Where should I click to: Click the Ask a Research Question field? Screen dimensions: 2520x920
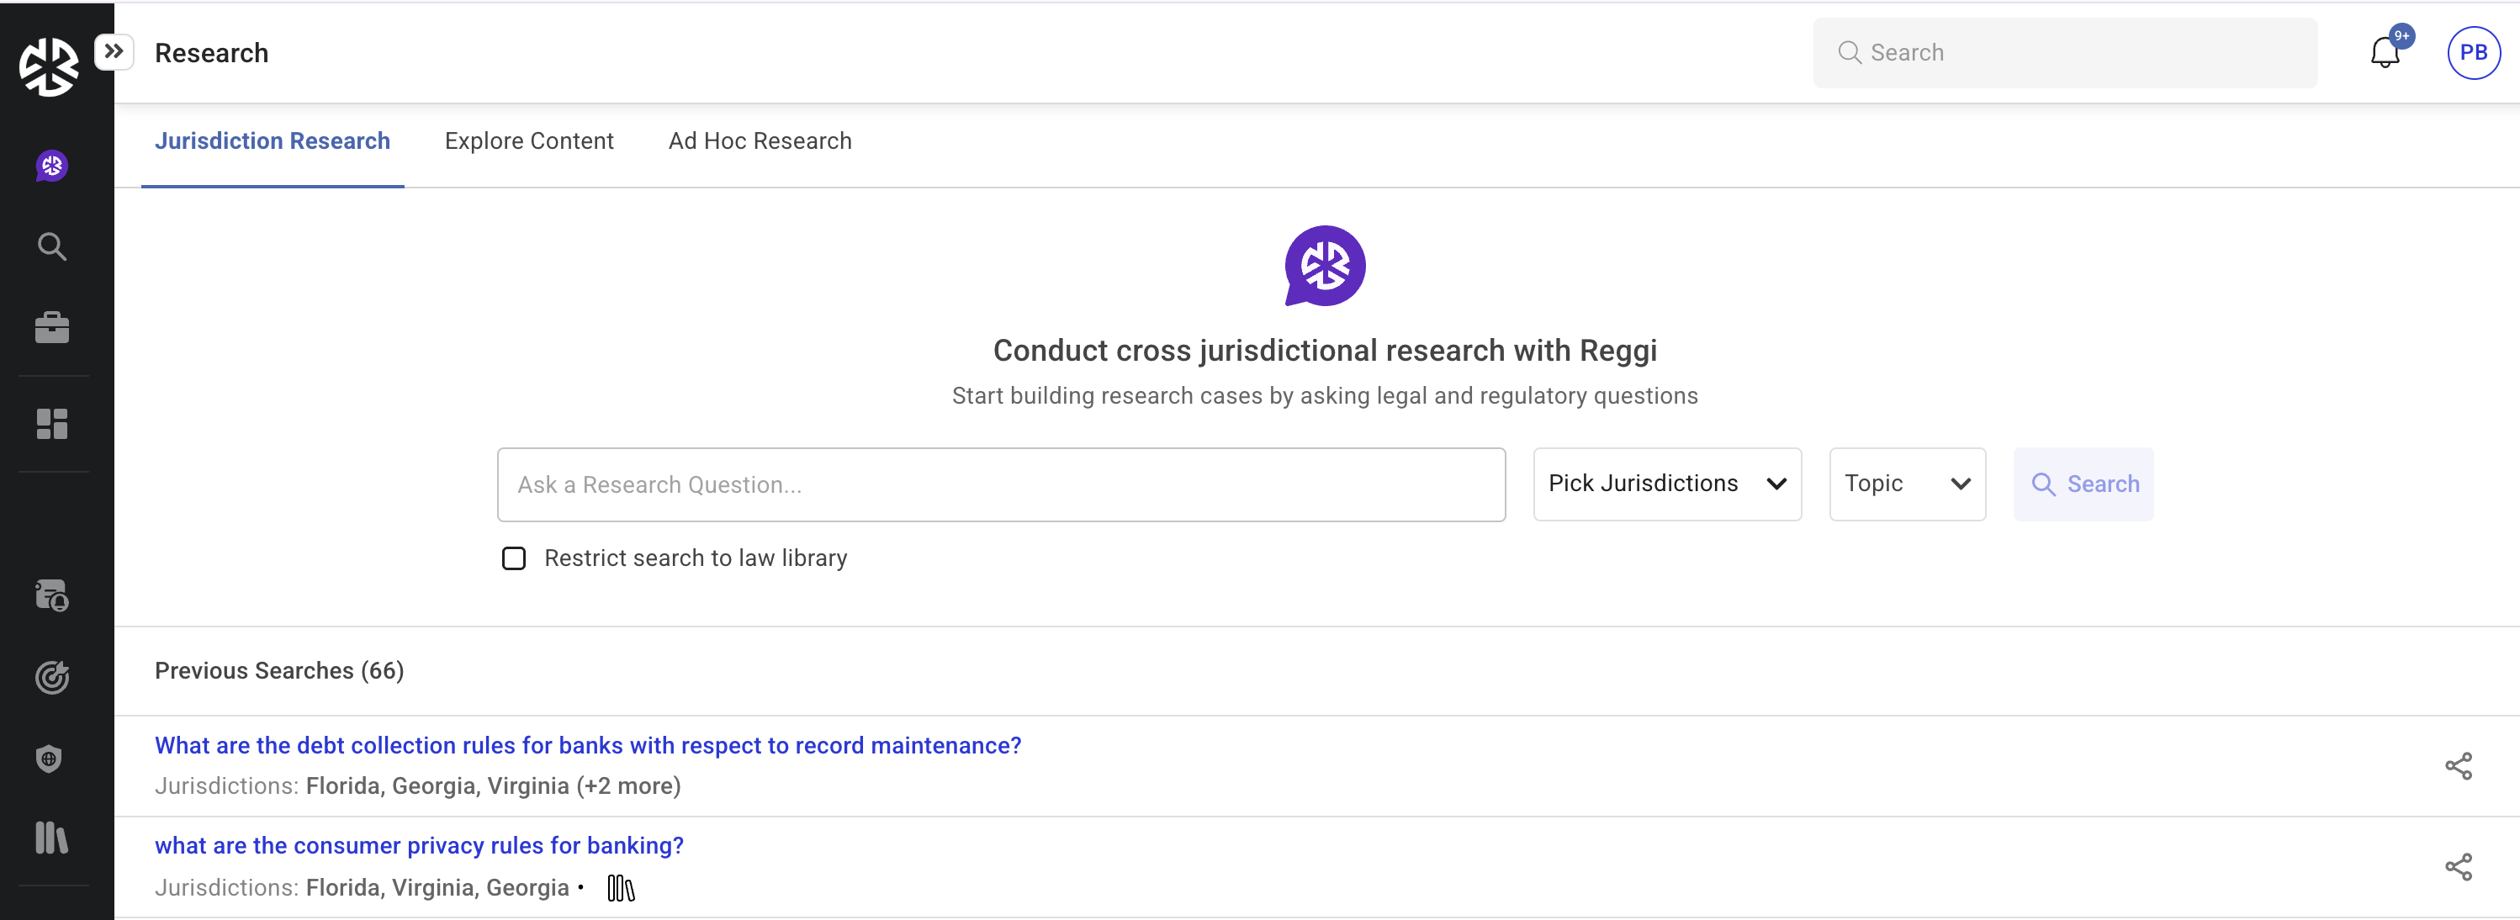click(x=1001, y=485)
